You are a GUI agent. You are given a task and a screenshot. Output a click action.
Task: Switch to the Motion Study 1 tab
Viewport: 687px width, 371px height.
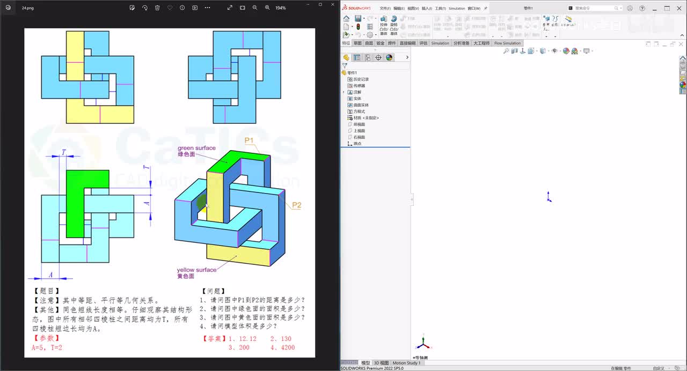click(x=407, y=363)
